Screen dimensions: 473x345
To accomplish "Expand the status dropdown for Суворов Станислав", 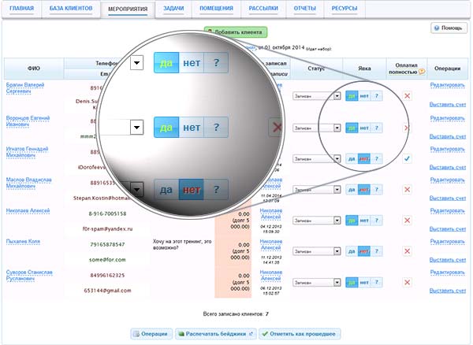I will (x=337, y=282).
